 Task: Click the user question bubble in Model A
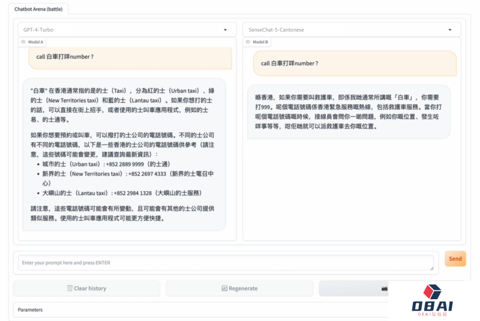[130, 57]
